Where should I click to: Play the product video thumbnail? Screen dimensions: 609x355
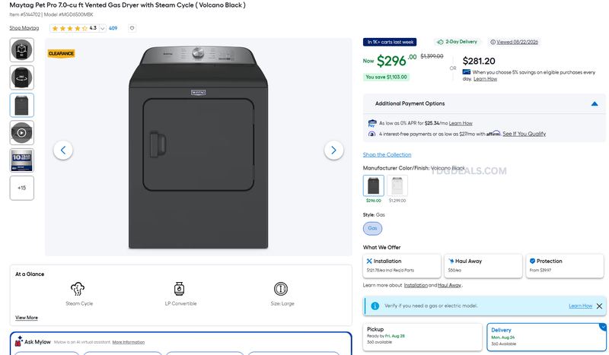click(22, 133)
